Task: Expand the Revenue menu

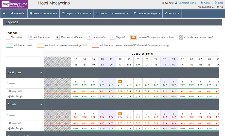Action: click(x=120, y=13)
